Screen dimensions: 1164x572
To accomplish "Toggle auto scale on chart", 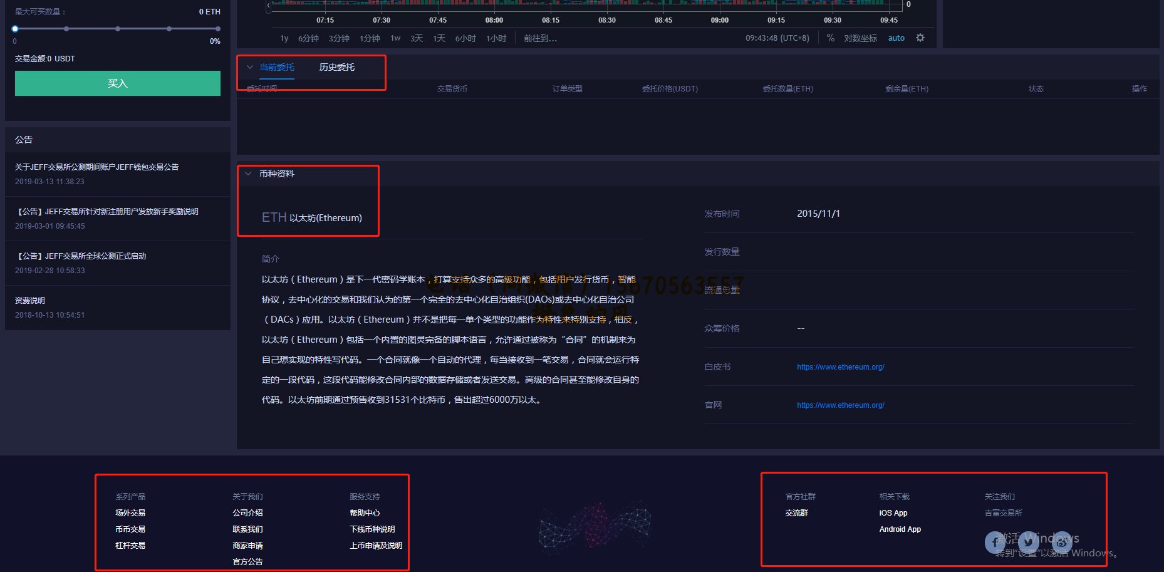I will point(896,38).
